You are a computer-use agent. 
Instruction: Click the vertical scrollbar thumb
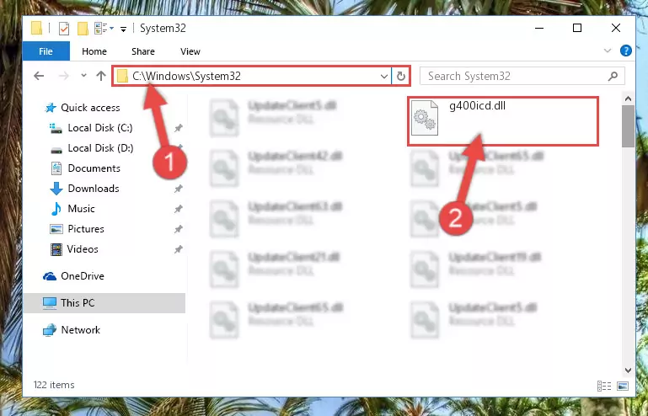click(628, 125)
